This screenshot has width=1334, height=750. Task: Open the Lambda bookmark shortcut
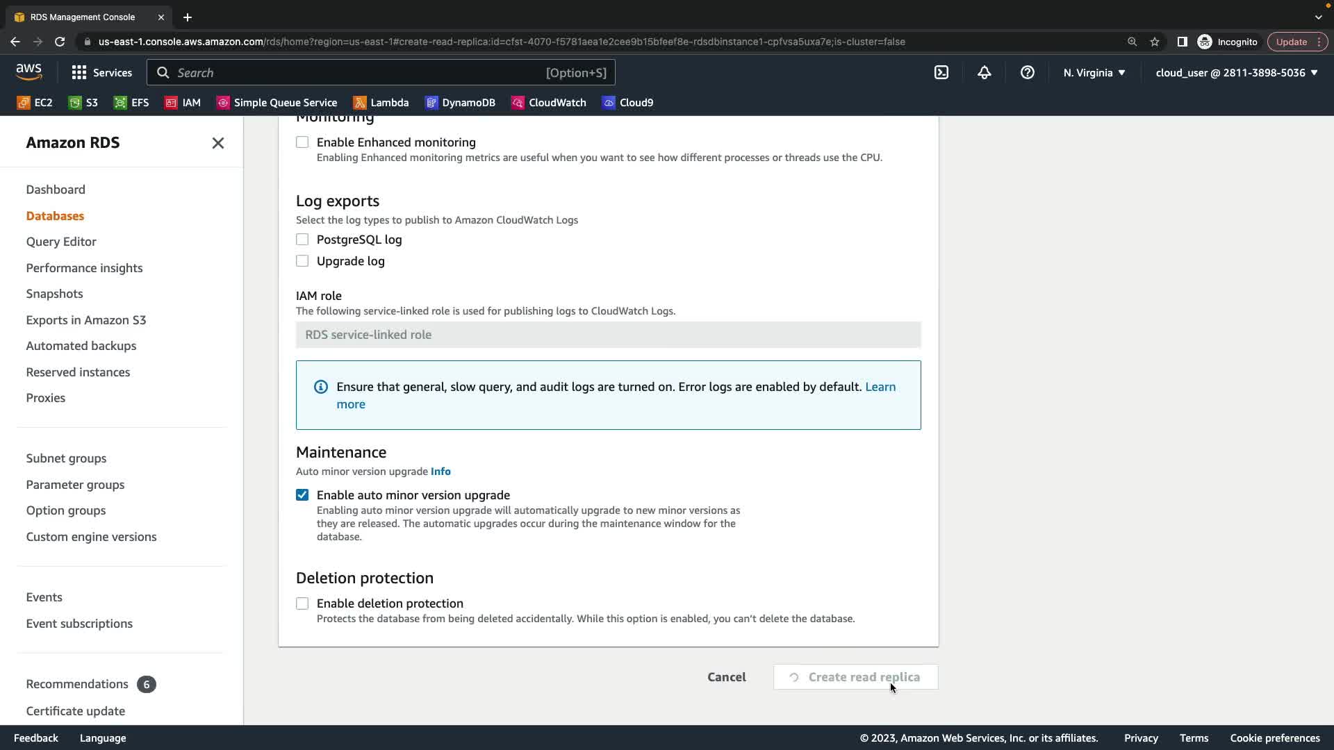pyautogui.click(x=381, y=103)
